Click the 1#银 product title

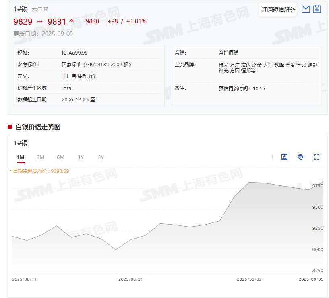pyautogui.click(x=21, y=9)
